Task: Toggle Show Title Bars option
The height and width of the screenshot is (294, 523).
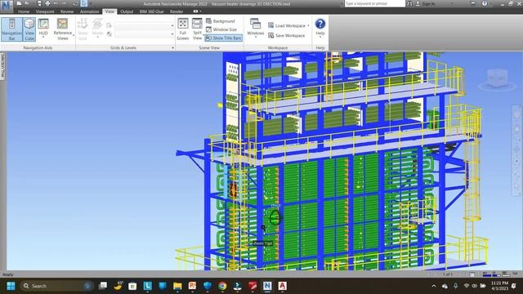Action: pyautogui.click(x=223, y=38)
